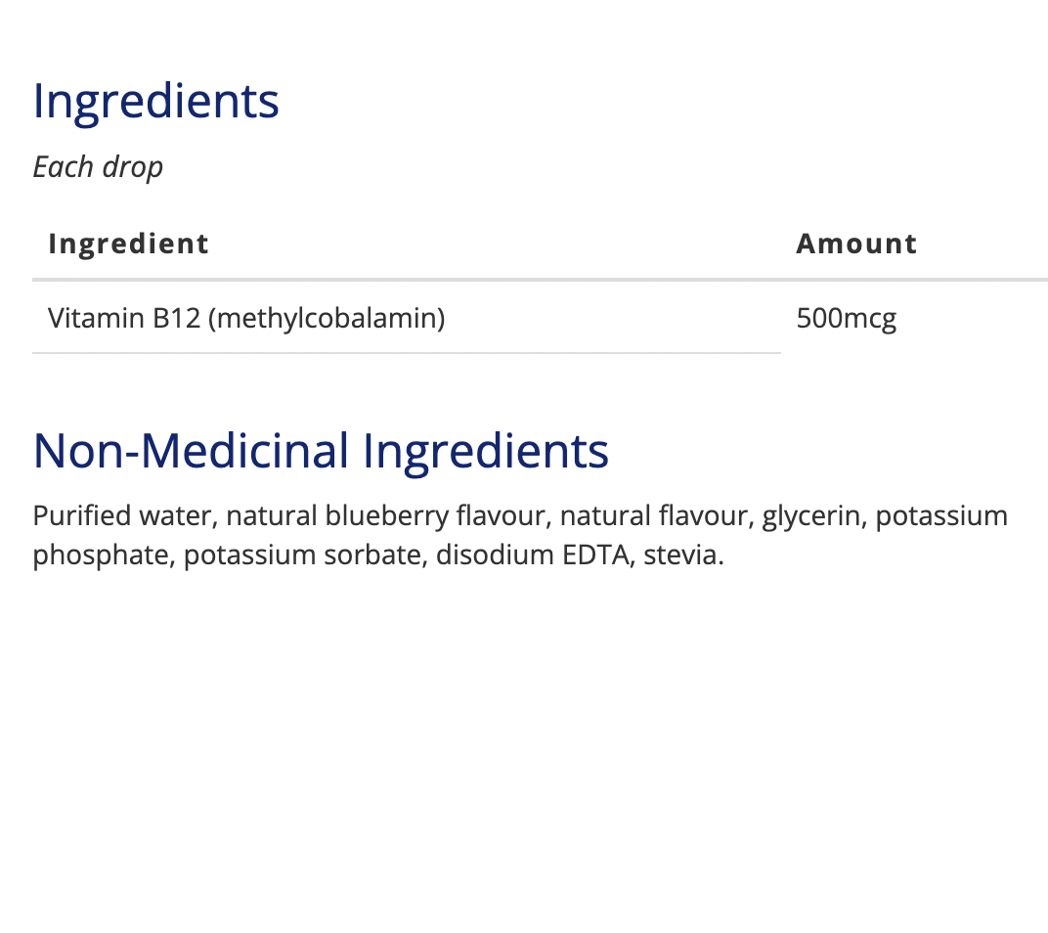Click the word methylcobalamin in parentheses

pos(327,319)
